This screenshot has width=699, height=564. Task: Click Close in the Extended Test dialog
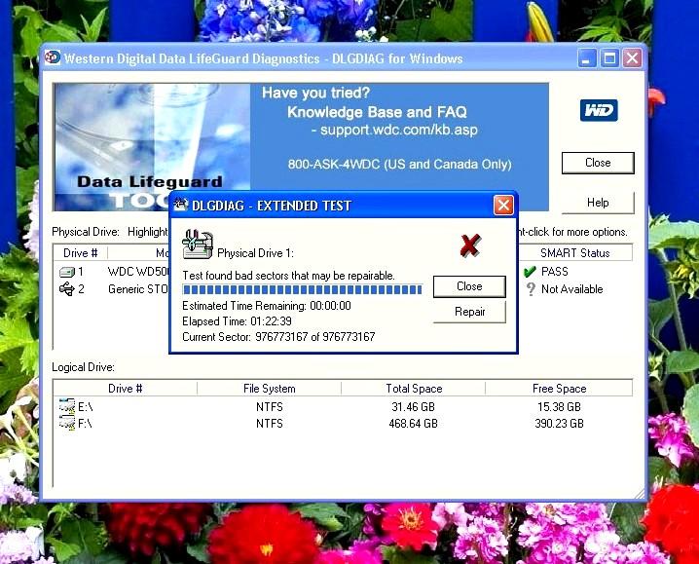(x=469, y=286)
